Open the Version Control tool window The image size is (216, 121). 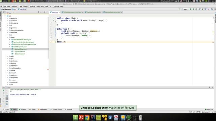(x=56, y=109)
